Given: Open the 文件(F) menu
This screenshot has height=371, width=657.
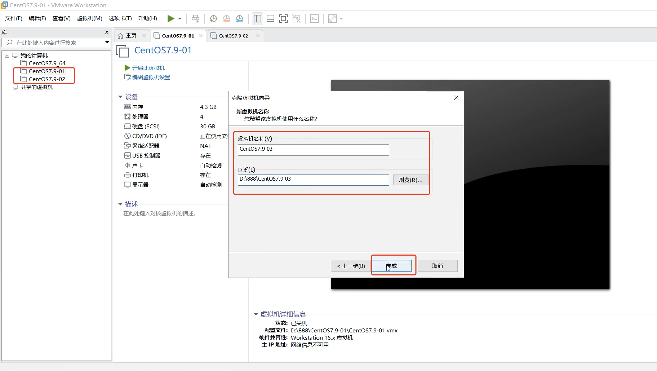Looking at the screenshot, I should 14,18.
